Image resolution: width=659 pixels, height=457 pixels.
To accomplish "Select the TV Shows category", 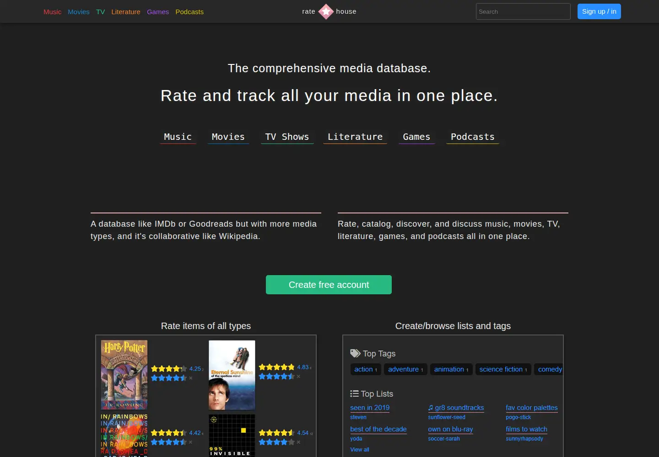I will point(287,137).
